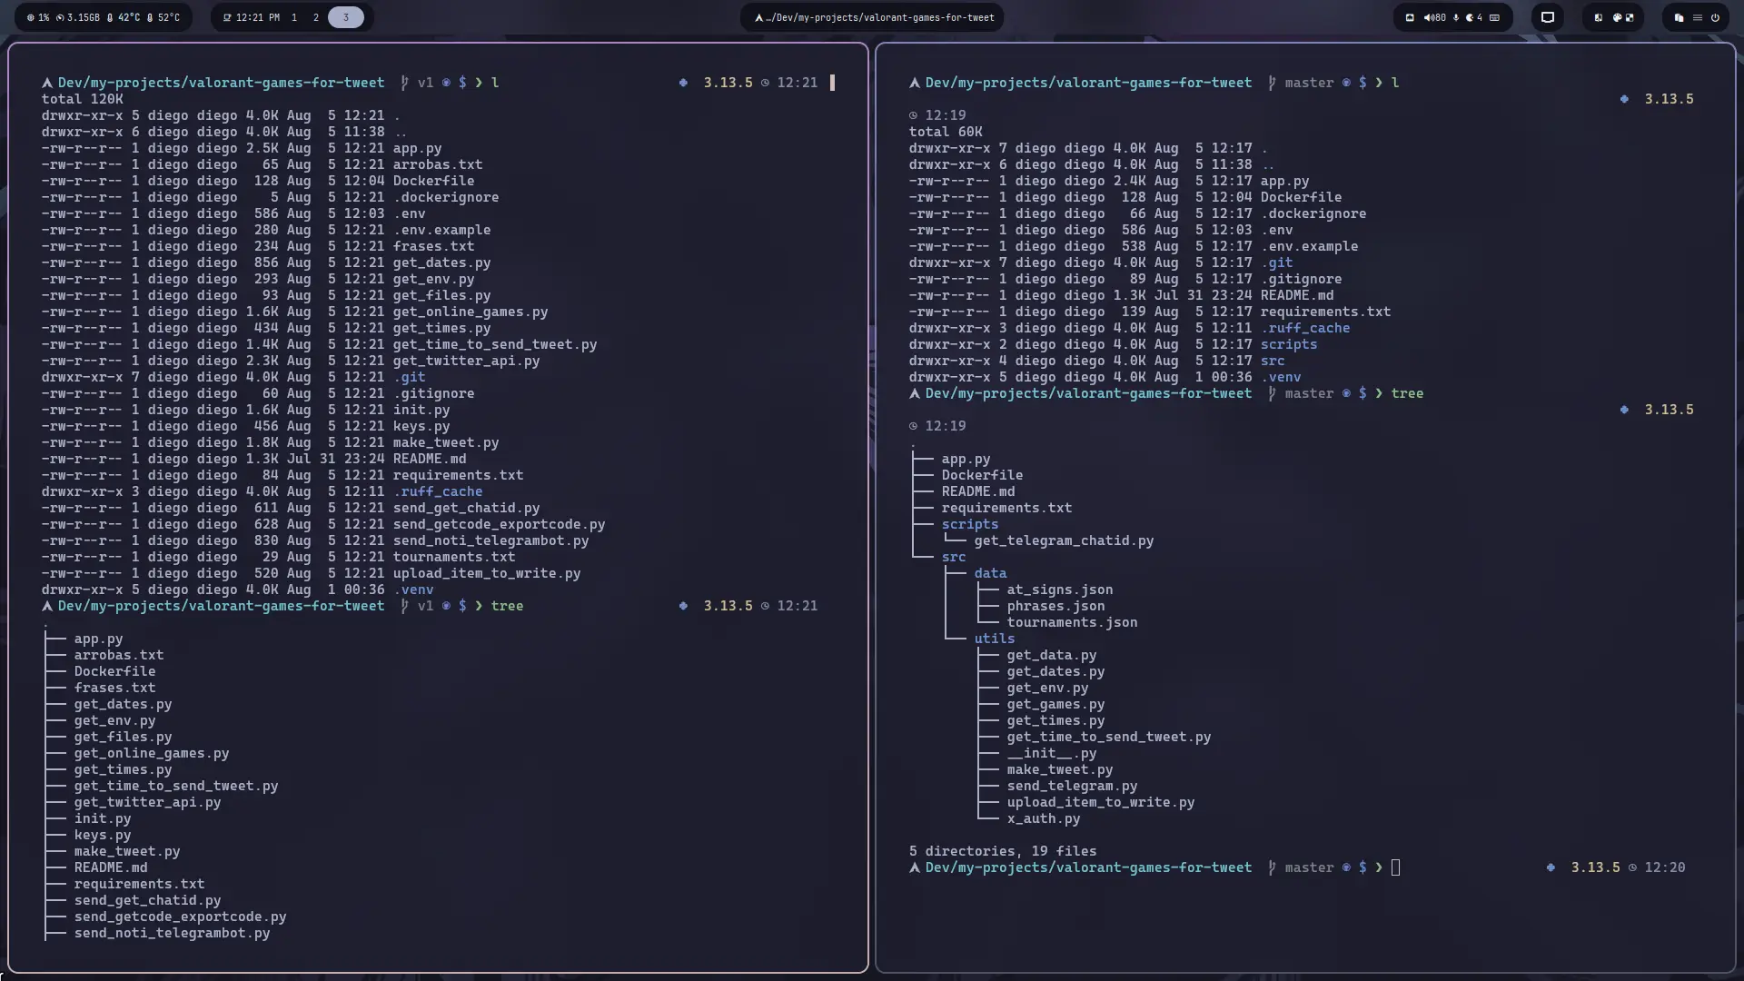1744x981 pixels.
Task: Click the translate icon in top bar
Action: coord(1599,17)
